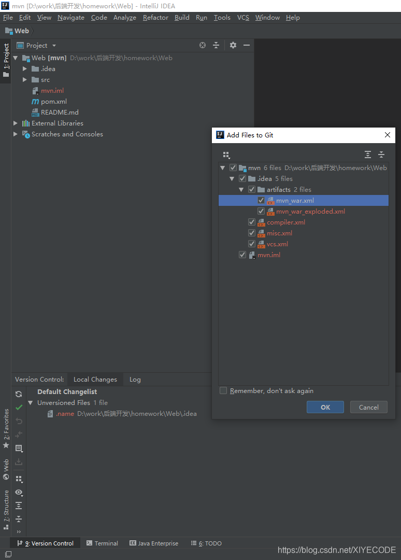This screenshot has height=560, width=401.
Task: Expand External Libraries node
Action: (16, 123)
